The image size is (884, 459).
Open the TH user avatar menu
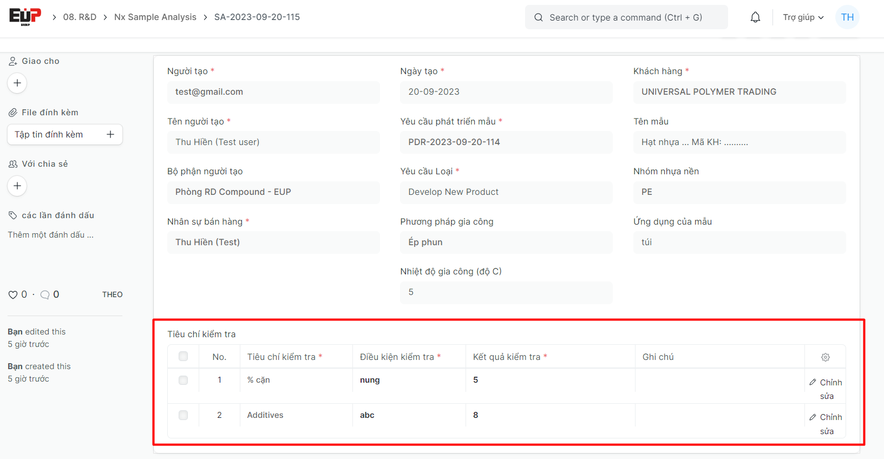pyautogui.click(x=847, y=17)
